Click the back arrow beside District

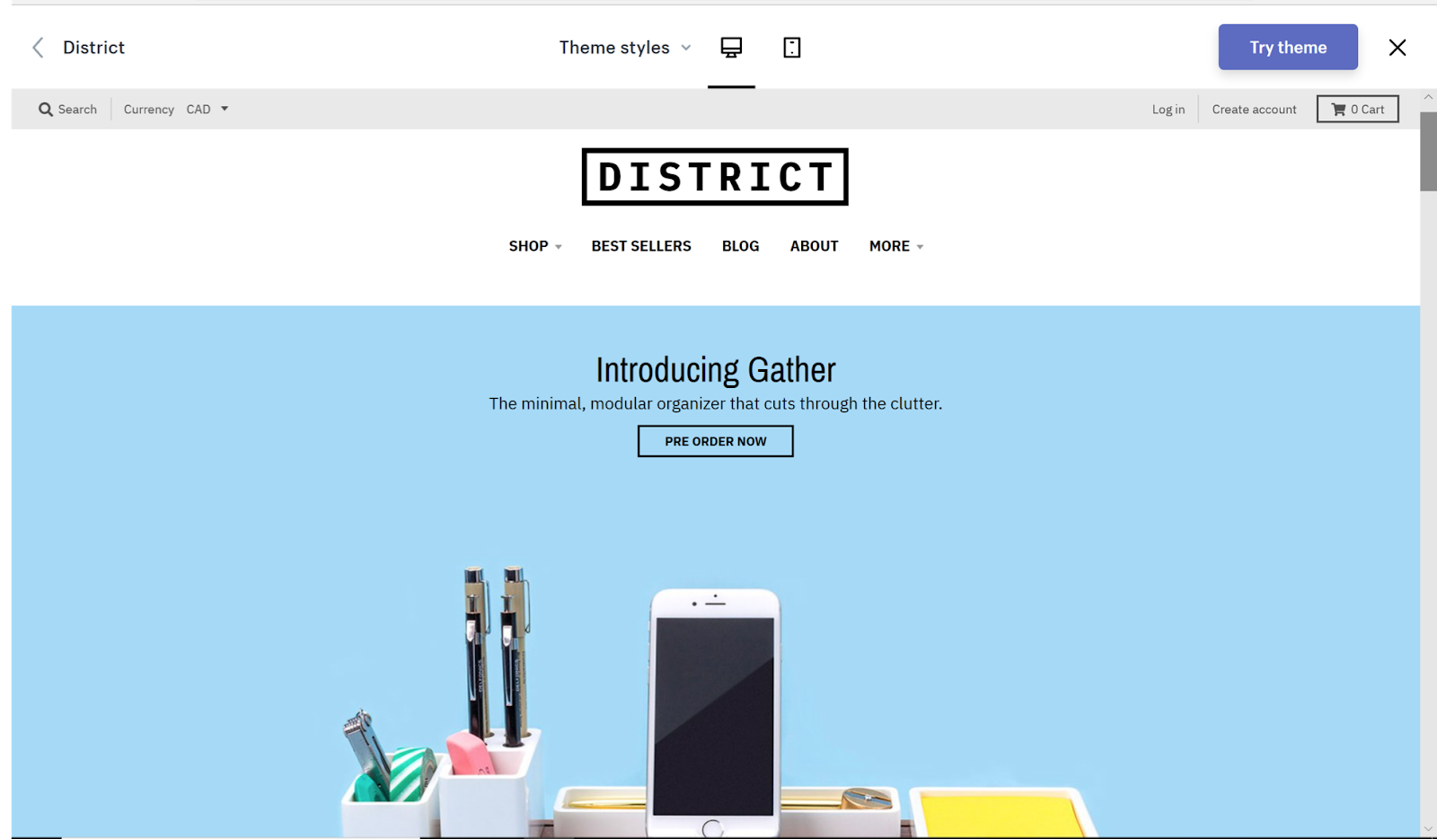(38, 48)
